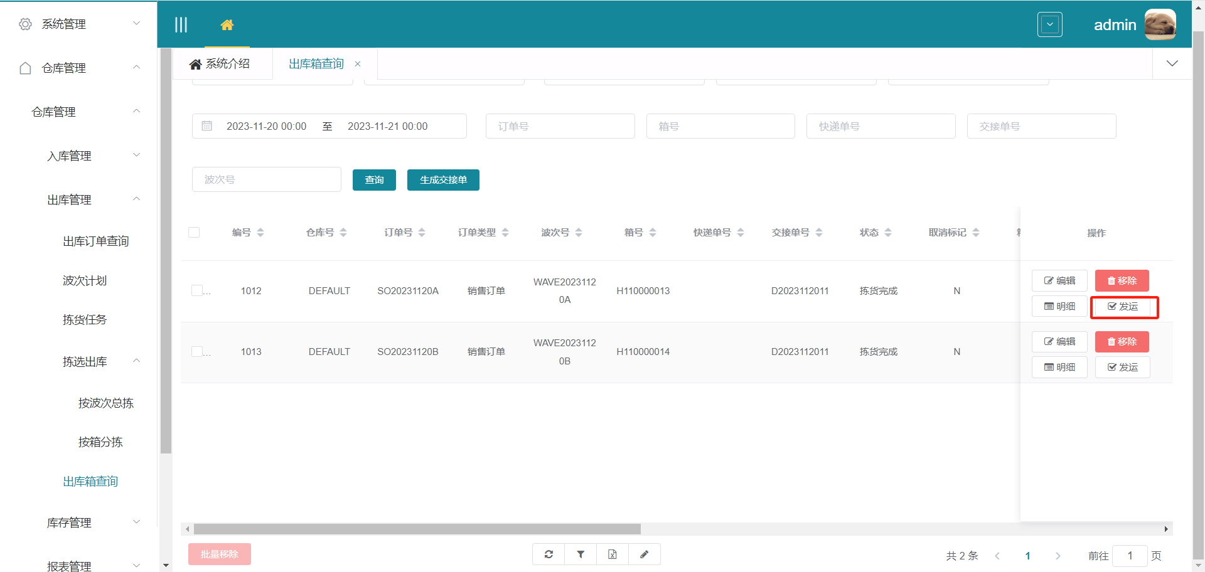The height and width of the screenshot is (572, 1205).
Task: Export data with the Excel export icon
Action: (x=612, y=554)
